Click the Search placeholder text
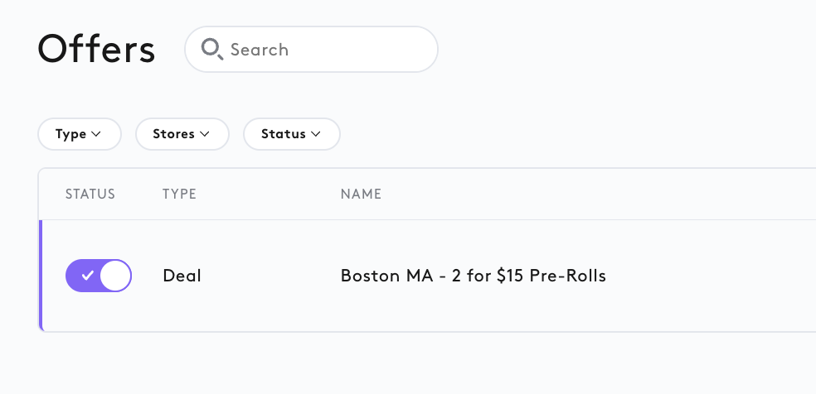The height and width of the screenshot is (394, 816). [x=260, y=50]
